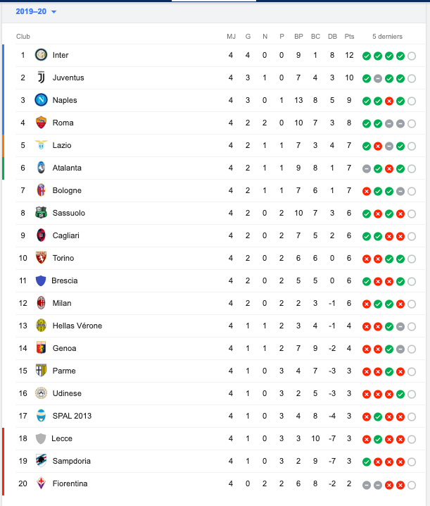Select the Naples club badge

[41, 100]
